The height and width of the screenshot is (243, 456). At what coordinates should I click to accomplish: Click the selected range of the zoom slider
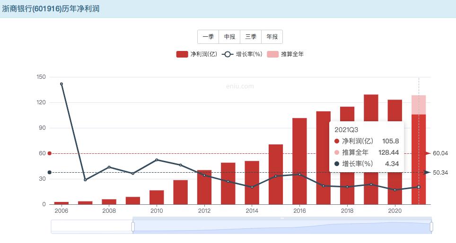pyautogui.click(x=282, y=227)
